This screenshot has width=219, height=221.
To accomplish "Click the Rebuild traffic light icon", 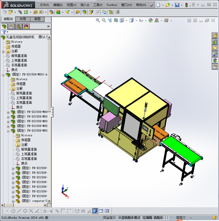I will [x=187, y=5].
